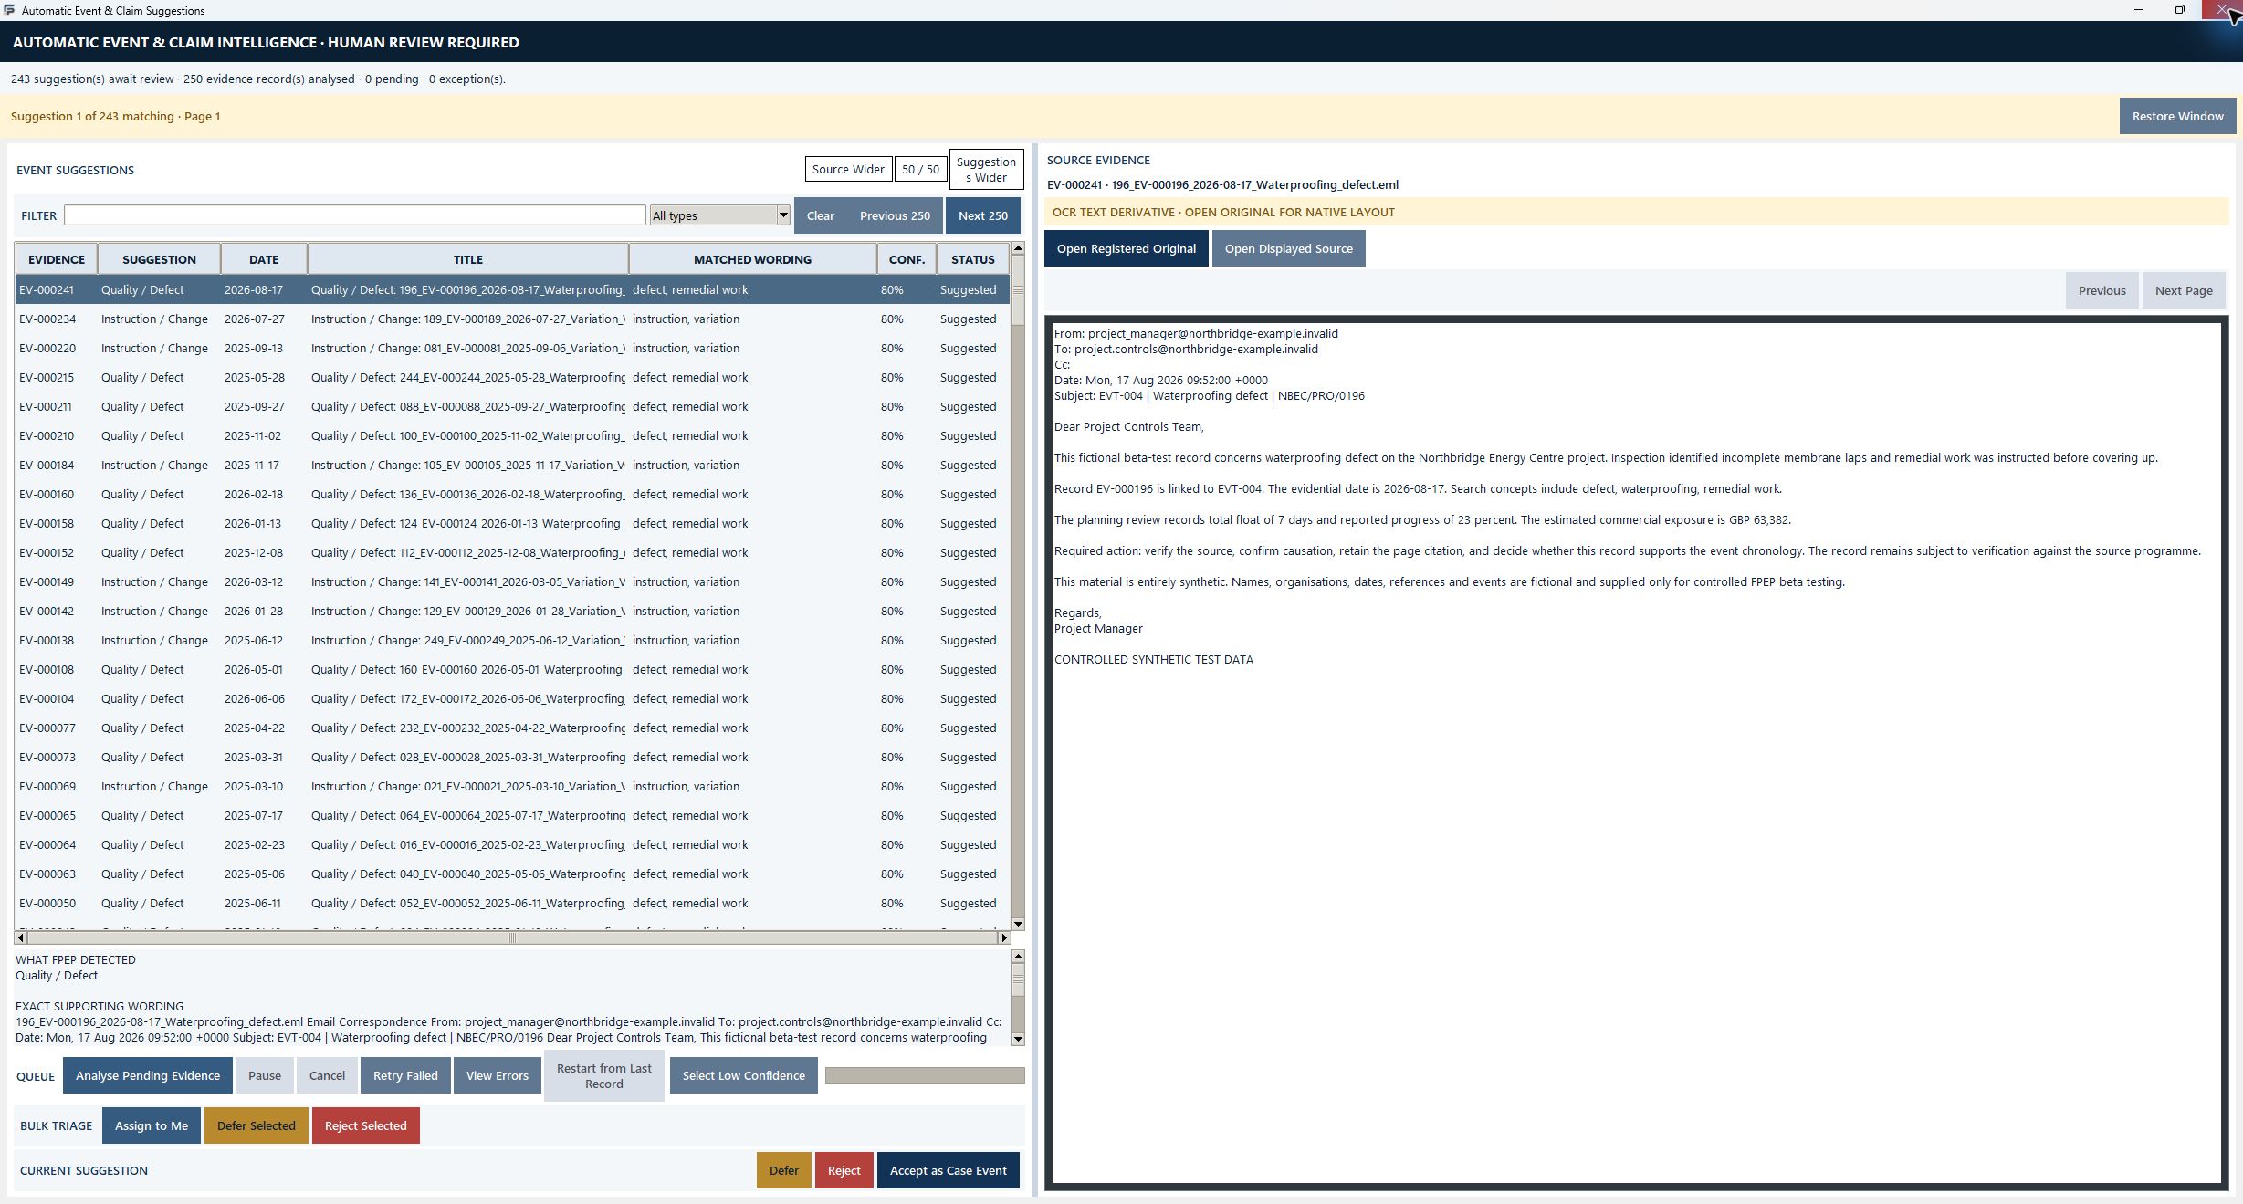Reset the panes to 50 / 50 split
The image size is (2243, 1204).
920,169
